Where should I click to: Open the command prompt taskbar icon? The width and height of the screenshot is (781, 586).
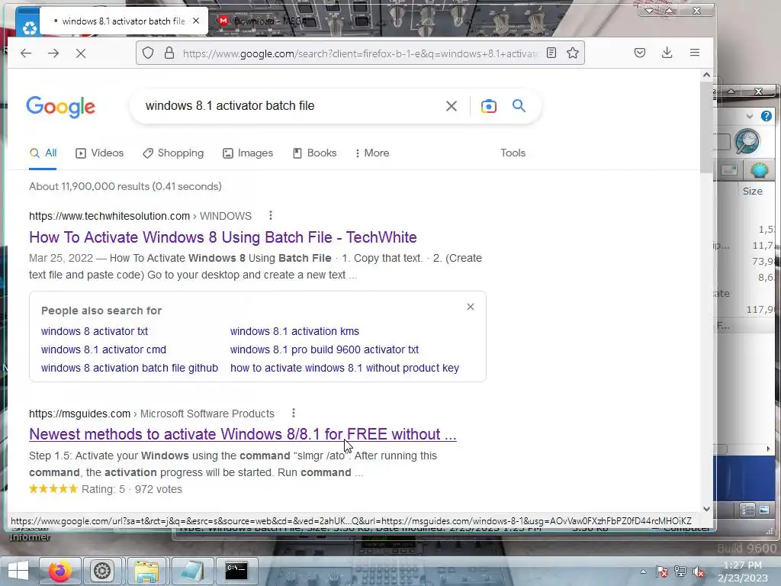click(x=236, y=571)
